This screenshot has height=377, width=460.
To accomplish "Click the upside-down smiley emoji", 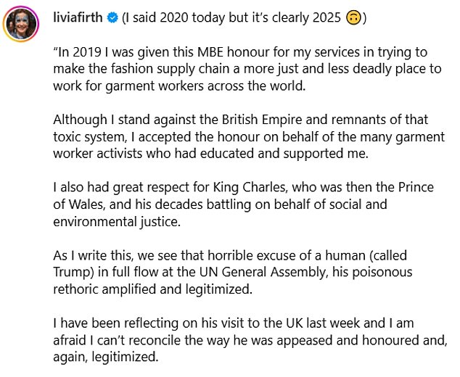I will [x=353, y=18].
